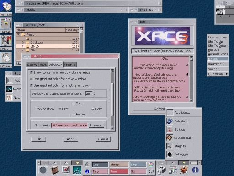Image resolution: width=234 pixels, height=176 pixels.
Task: Click the Apply button in Setup
Action: pos(71,139)
